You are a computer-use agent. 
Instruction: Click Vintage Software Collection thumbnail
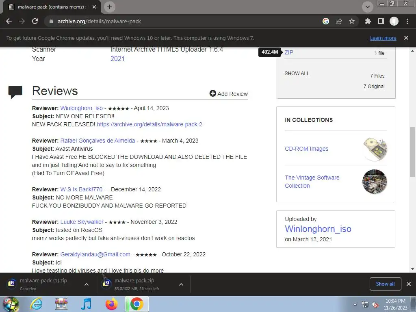tap(375, 182)
